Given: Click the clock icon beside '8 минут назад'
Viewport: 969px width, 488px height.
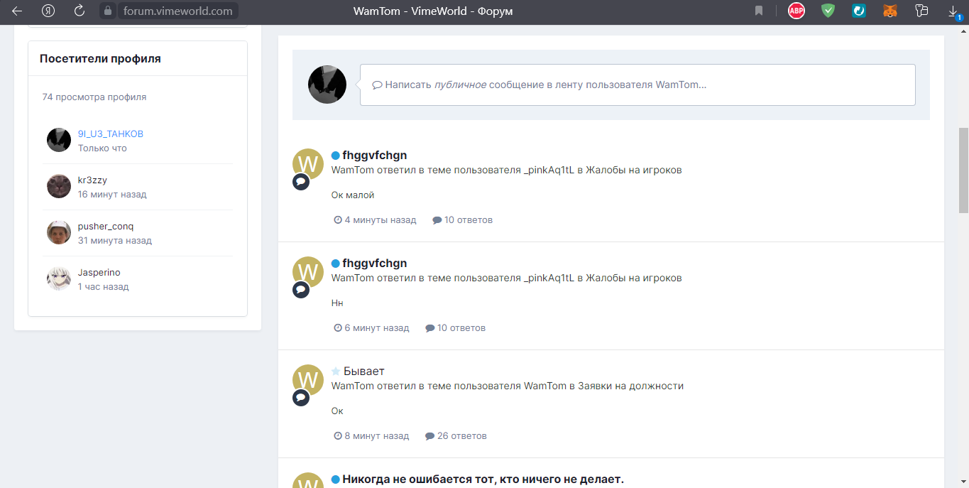Looking at the screenshot, I should 338,435.
